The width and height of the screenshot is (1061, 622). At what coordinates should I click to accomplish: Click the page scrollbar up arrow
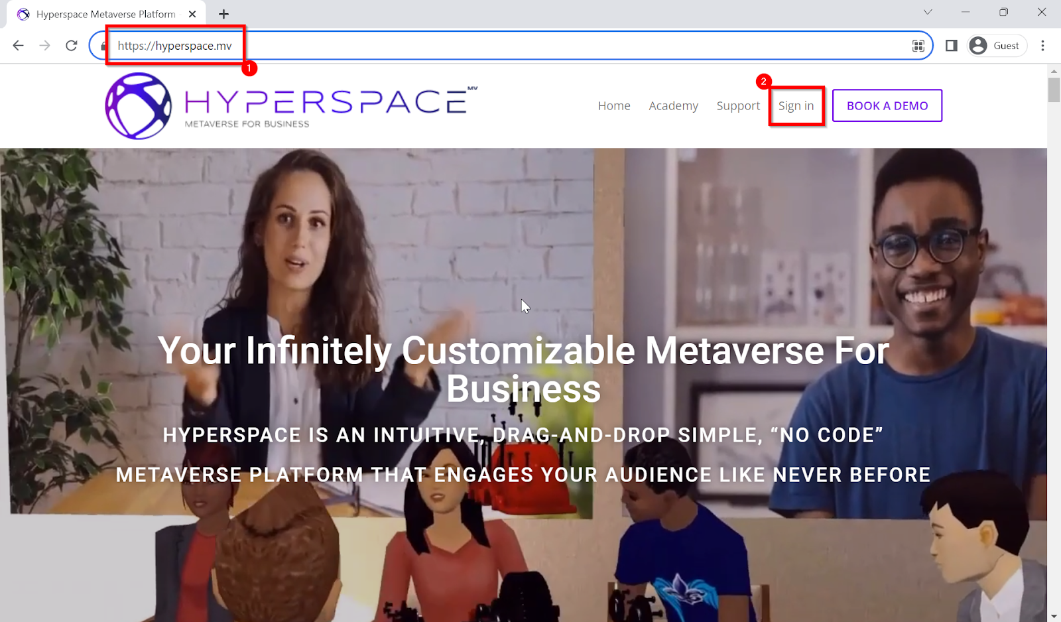tap(1054, 70)
